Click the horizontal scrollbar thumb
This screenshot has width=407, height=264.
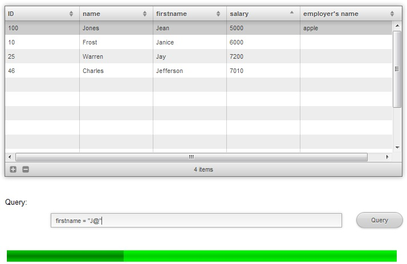pos(192,157)
